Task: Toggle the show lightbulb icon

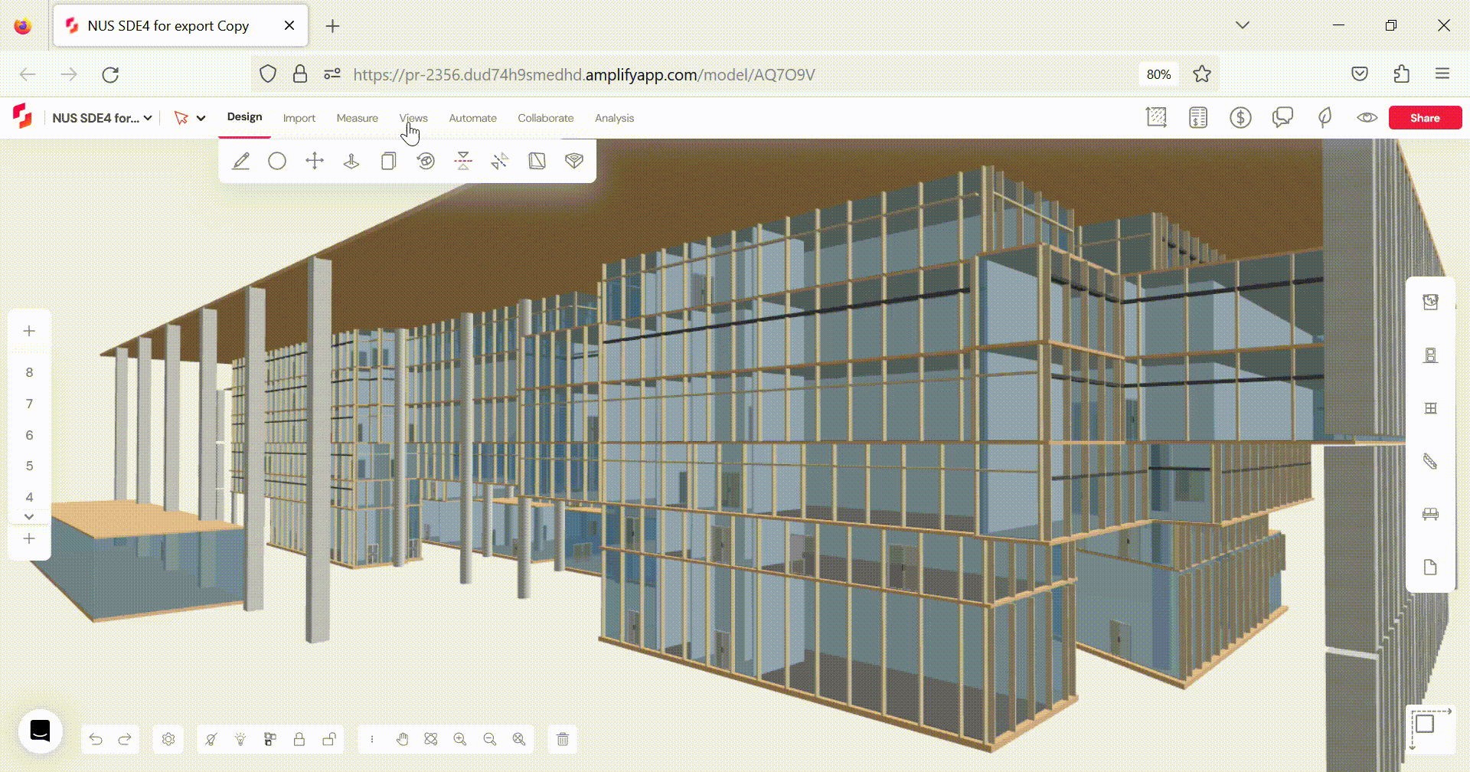Action: 240,739
